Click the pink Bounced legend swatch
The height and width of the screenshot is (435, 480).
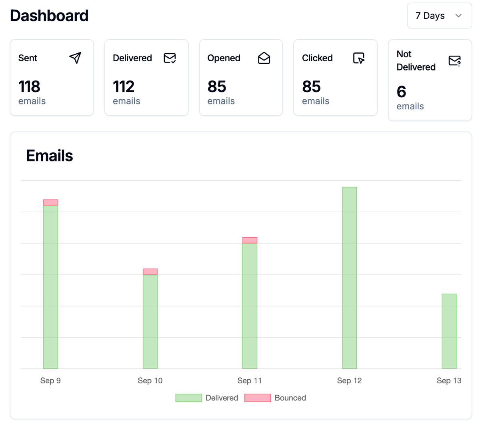(x=258, y=398)
